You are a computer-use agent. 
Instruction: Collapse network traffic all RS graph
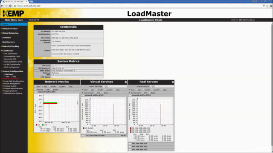click(130, 95)
